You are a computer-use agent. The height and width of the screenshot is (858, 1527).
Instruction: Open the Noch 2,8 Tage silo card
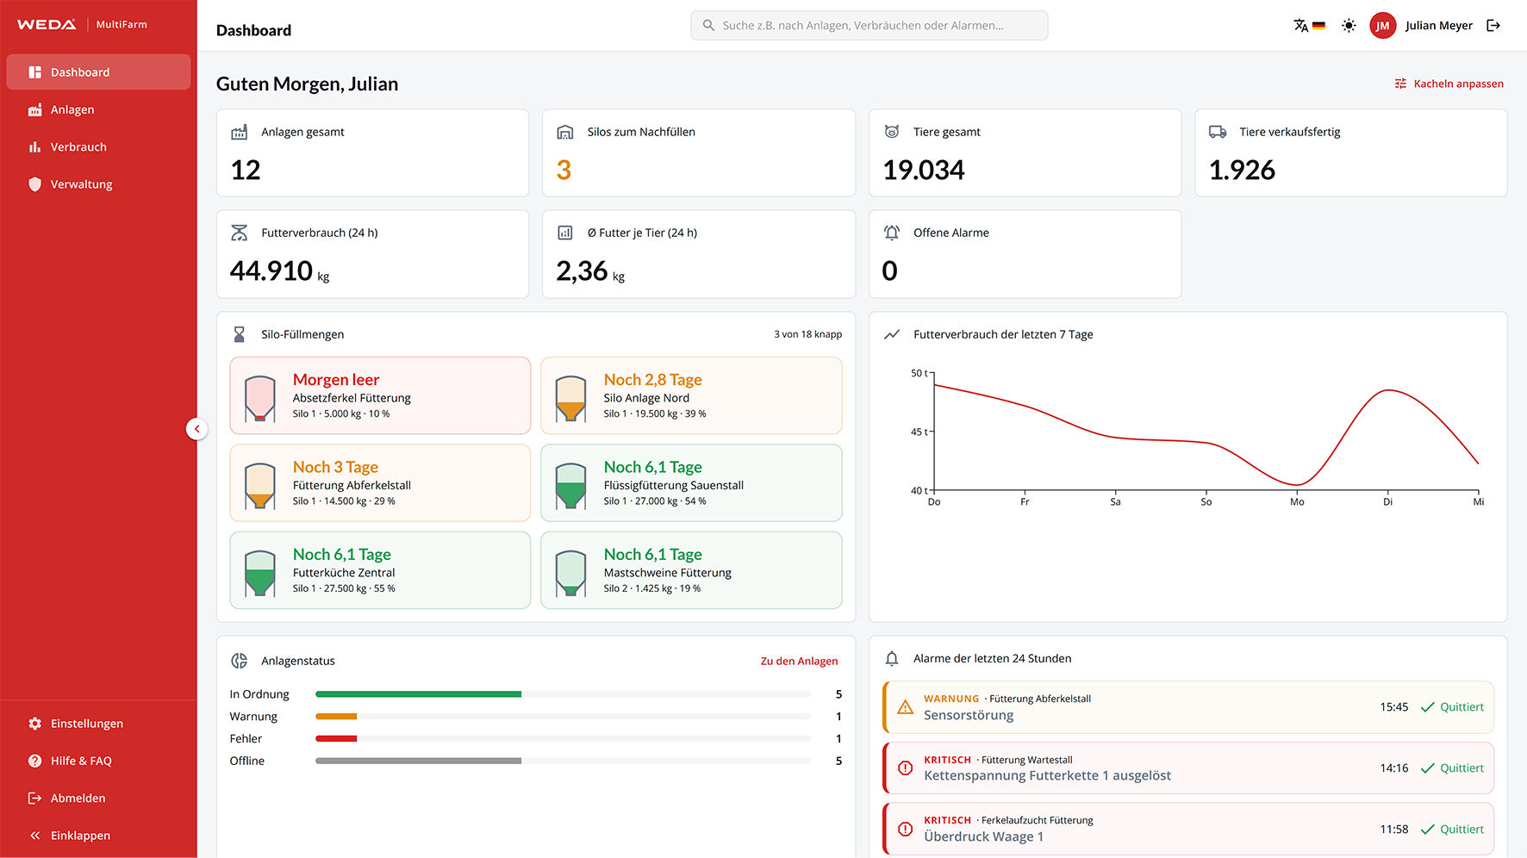pyautogui.click(x=691, y=395)
